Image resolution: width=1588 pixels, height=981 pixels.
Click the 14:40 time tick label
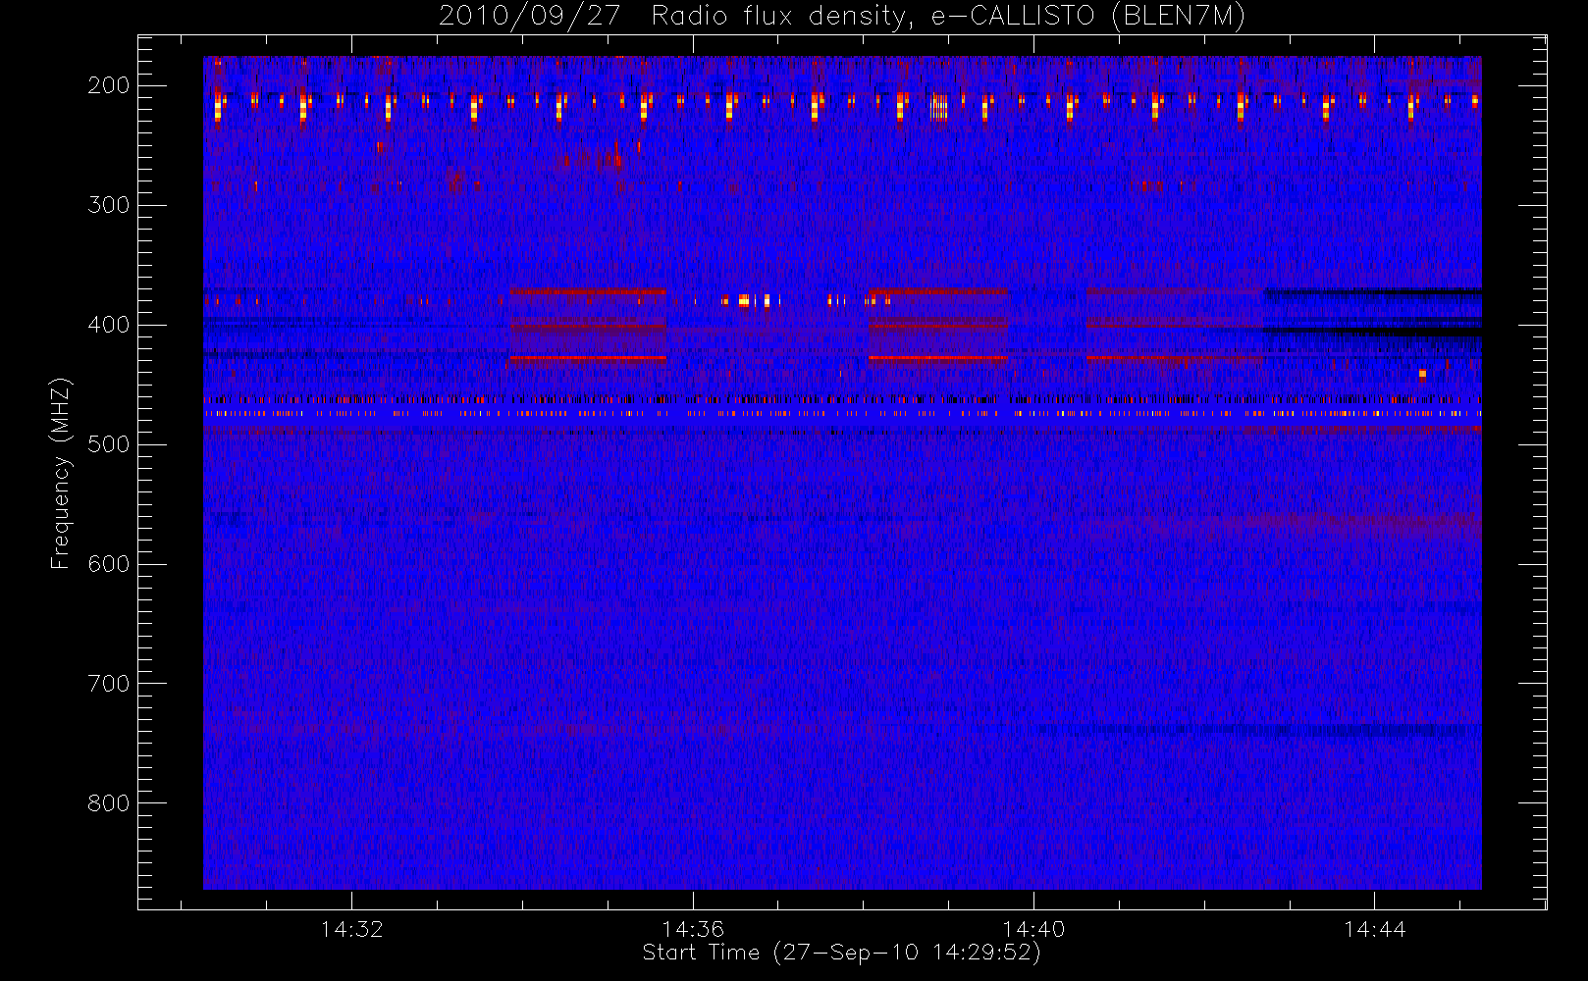click(1033, 929)
